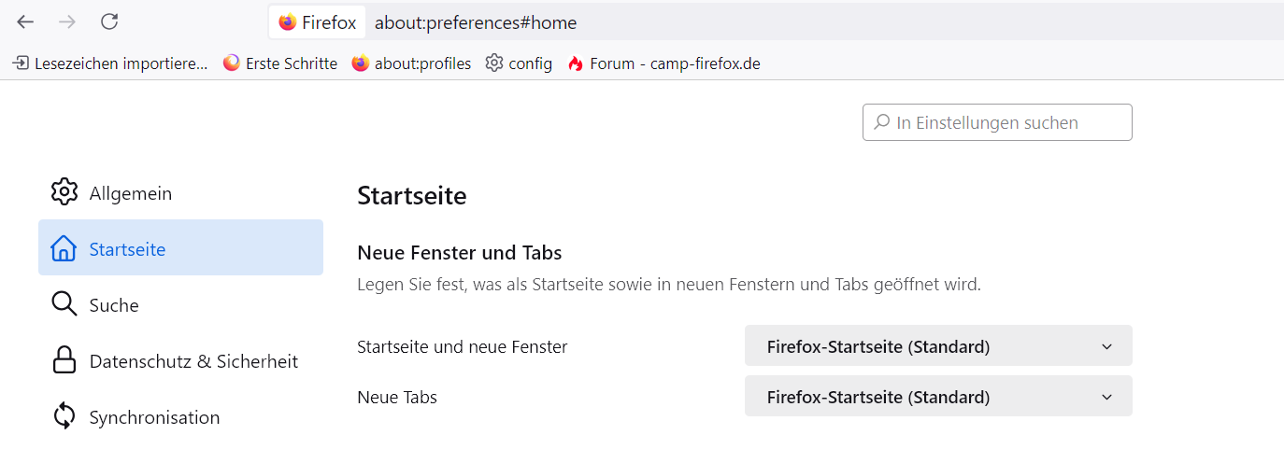This screenshot has width=1284, height=449.
Task: Open the 'Forum - camp-firefox.de' bookmark
Action: [x=663, y=63]
